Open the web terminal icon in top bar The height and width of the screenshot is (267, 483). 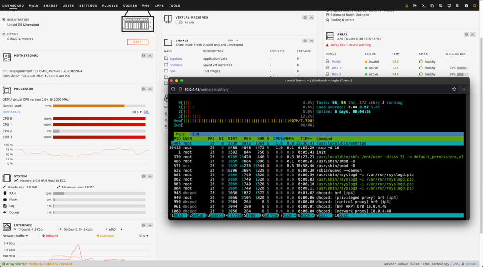pos(424,6)
